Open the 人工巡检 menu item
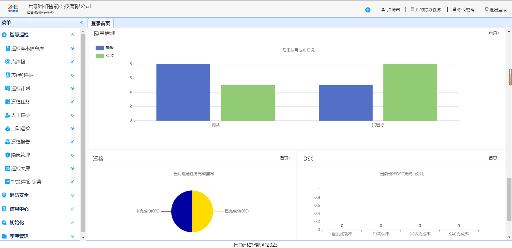This screenshot has width=512, height=248. (x=21, y=115)
